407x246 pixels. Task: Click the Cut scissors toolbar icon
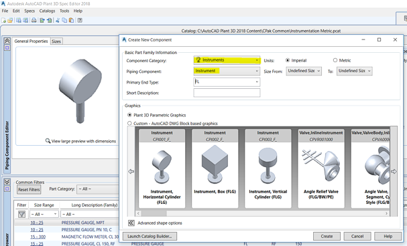point(58,20)
